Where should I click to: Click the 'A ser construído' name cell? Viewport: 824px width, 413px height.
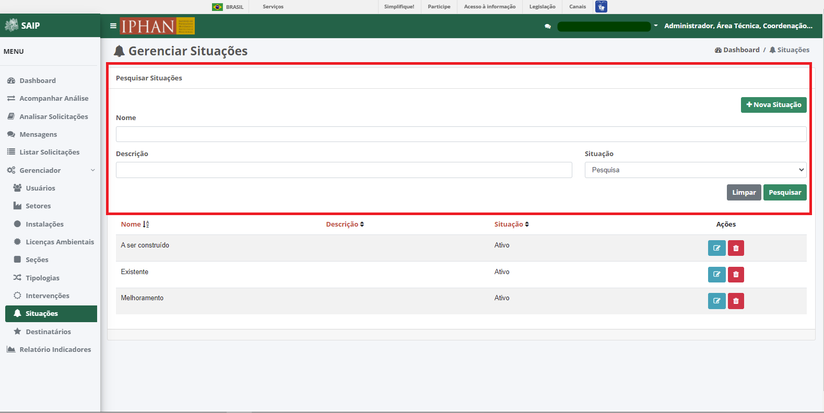145,245
